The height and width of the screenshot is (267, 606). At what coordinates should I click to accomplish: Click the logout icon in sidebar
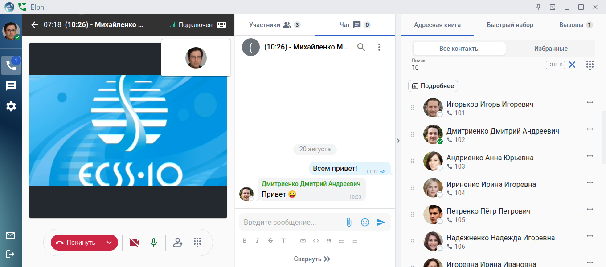pos(10,254)
